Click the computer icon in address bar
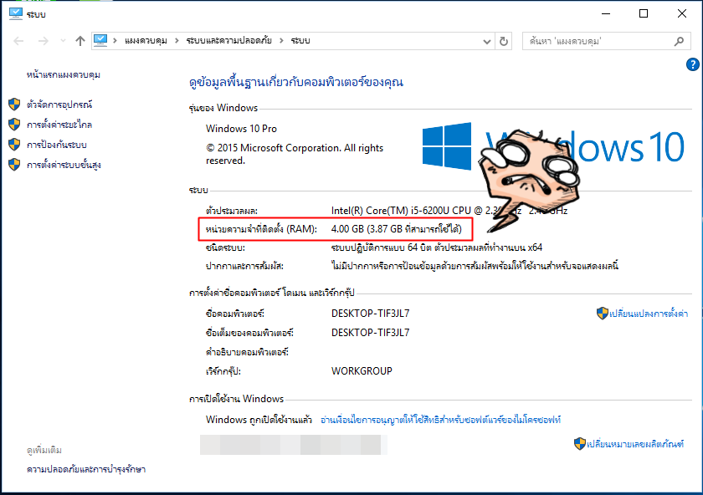 pos(100,40)
